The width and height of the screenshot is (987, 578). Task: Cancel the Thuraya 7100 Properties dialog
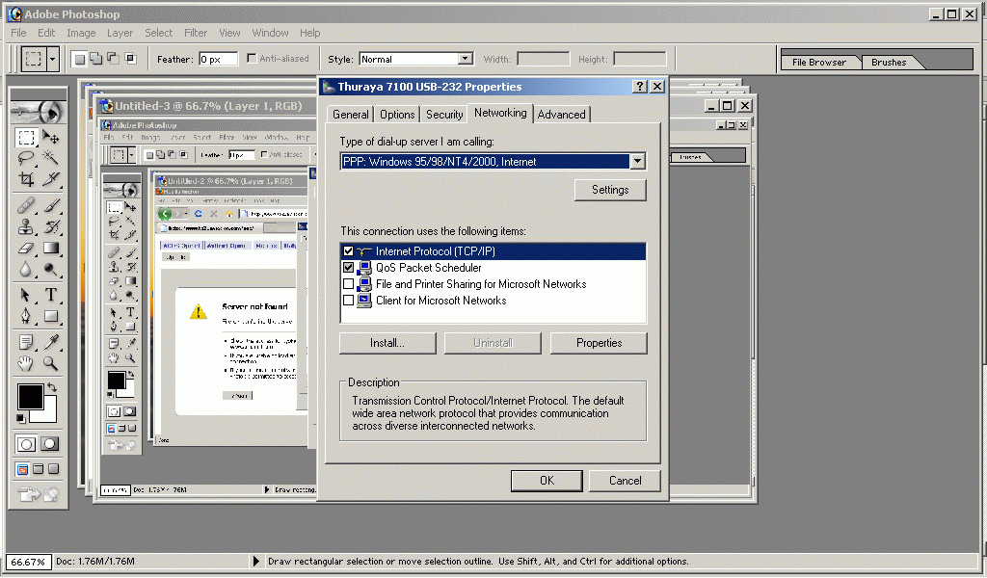[625, 481]
